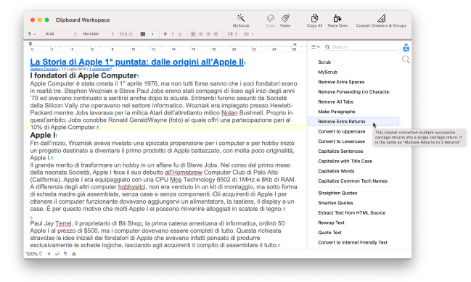Open the 1 commento link
This screenshot has height=282, width=471.
pyautogui.click(x=99, y=69)
